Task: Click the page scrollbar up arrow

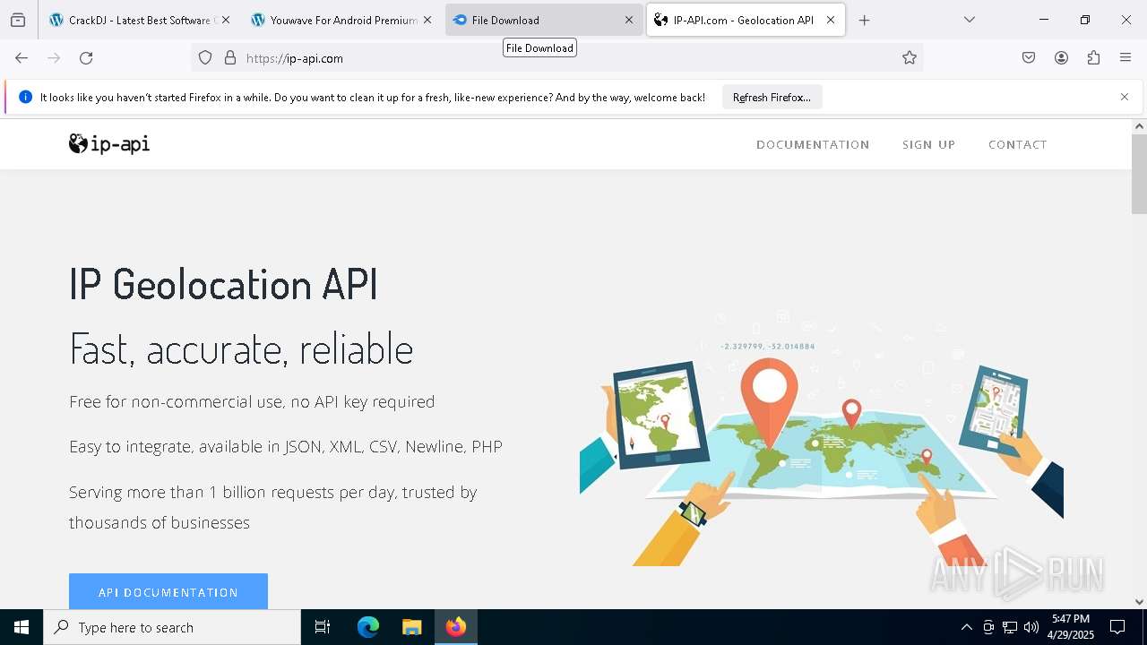Action: pyautogui.click(x=1139, y=126)
